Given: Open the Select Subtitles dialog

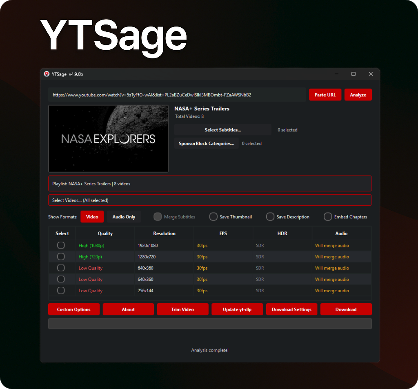Looking at the screenshot, I should click(222, 130).
